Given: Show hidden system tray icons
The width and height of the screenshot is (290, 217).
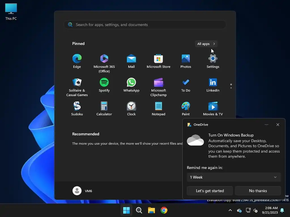Looking at the screenshot, I should tap(230, 210).
